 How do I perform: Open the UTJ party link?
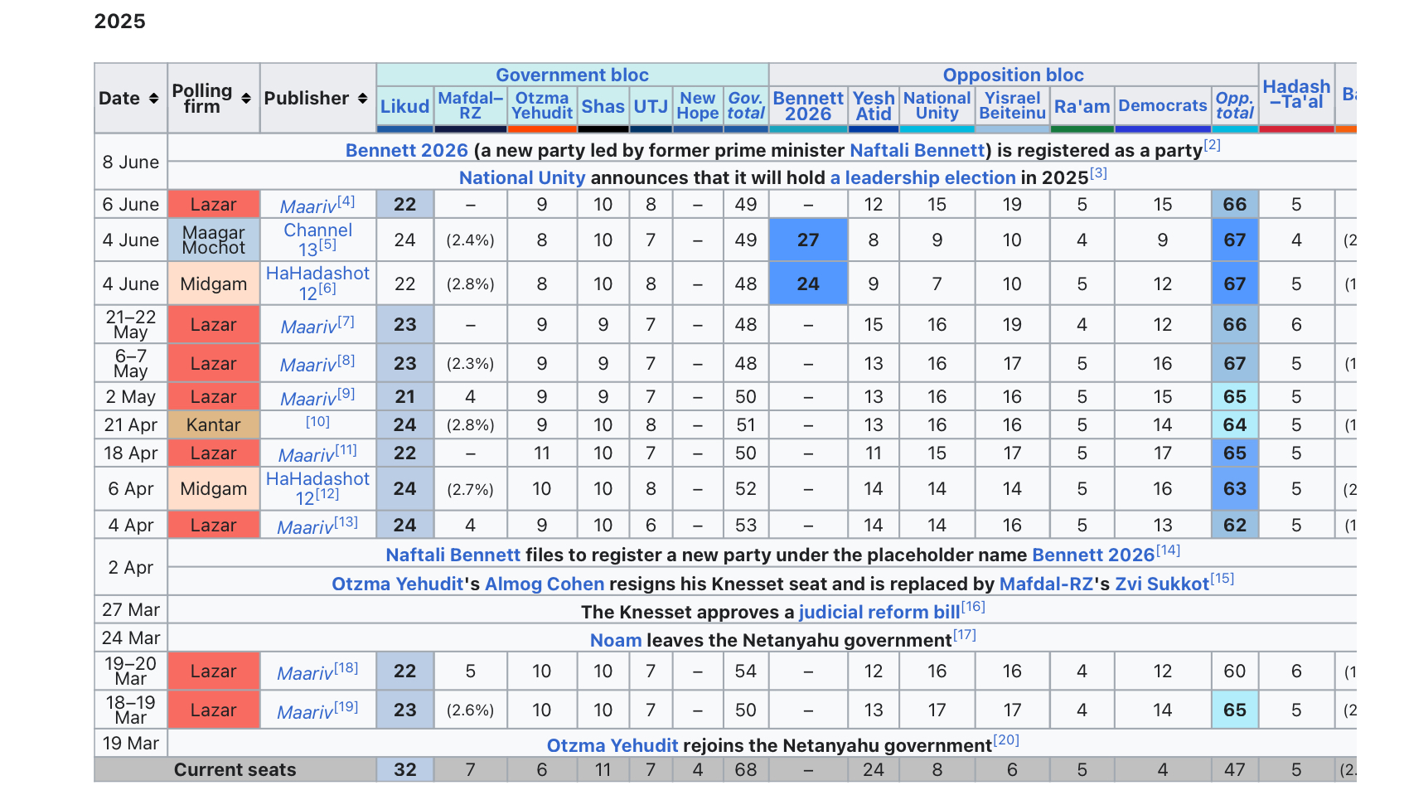[x=651, y=106]
